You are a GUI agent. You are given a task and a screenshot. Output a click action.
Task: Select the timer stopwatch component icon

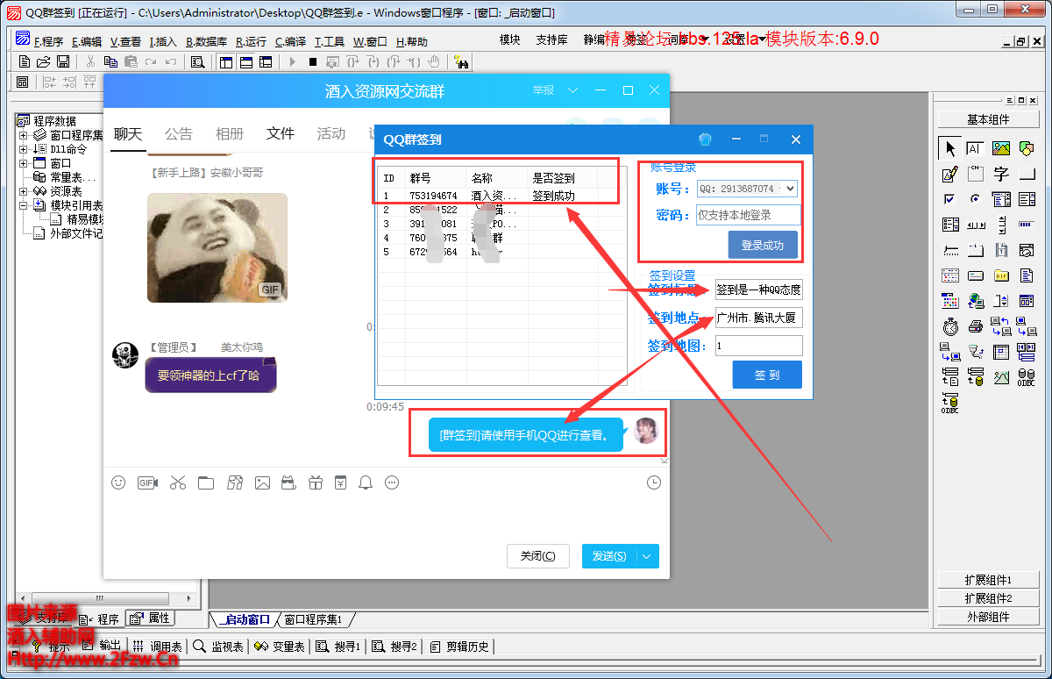(950, 327)
